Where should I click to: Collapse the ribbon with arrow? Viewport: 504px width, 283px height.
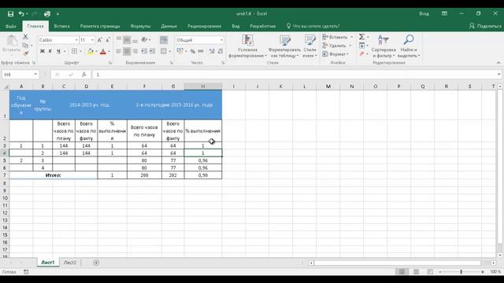pyautogui.click(x=498, y=63)
